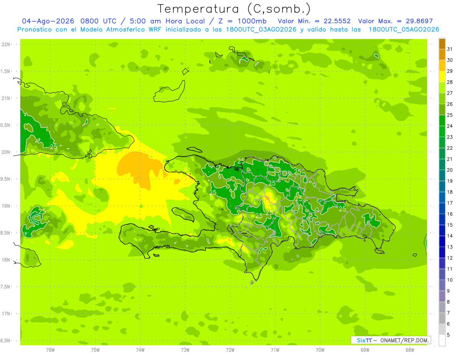The height and width of the screenshot is (355, 460).
Task: Select the gold legend swatch between 29 and 30
Action: (442, 65)
